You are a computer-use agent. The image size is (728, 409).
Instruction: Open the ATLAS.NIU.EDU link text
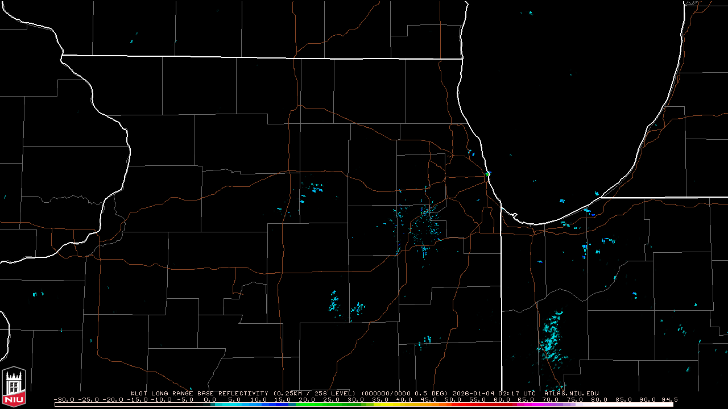[571, 393]
